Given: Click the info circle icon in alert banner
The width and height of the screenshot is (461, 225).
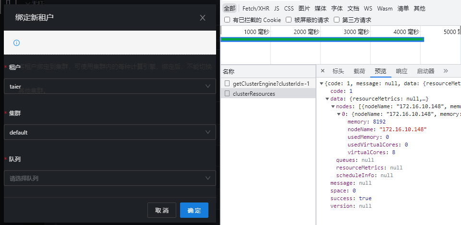Looking at the screenshot, I should (x=16, y=43).
